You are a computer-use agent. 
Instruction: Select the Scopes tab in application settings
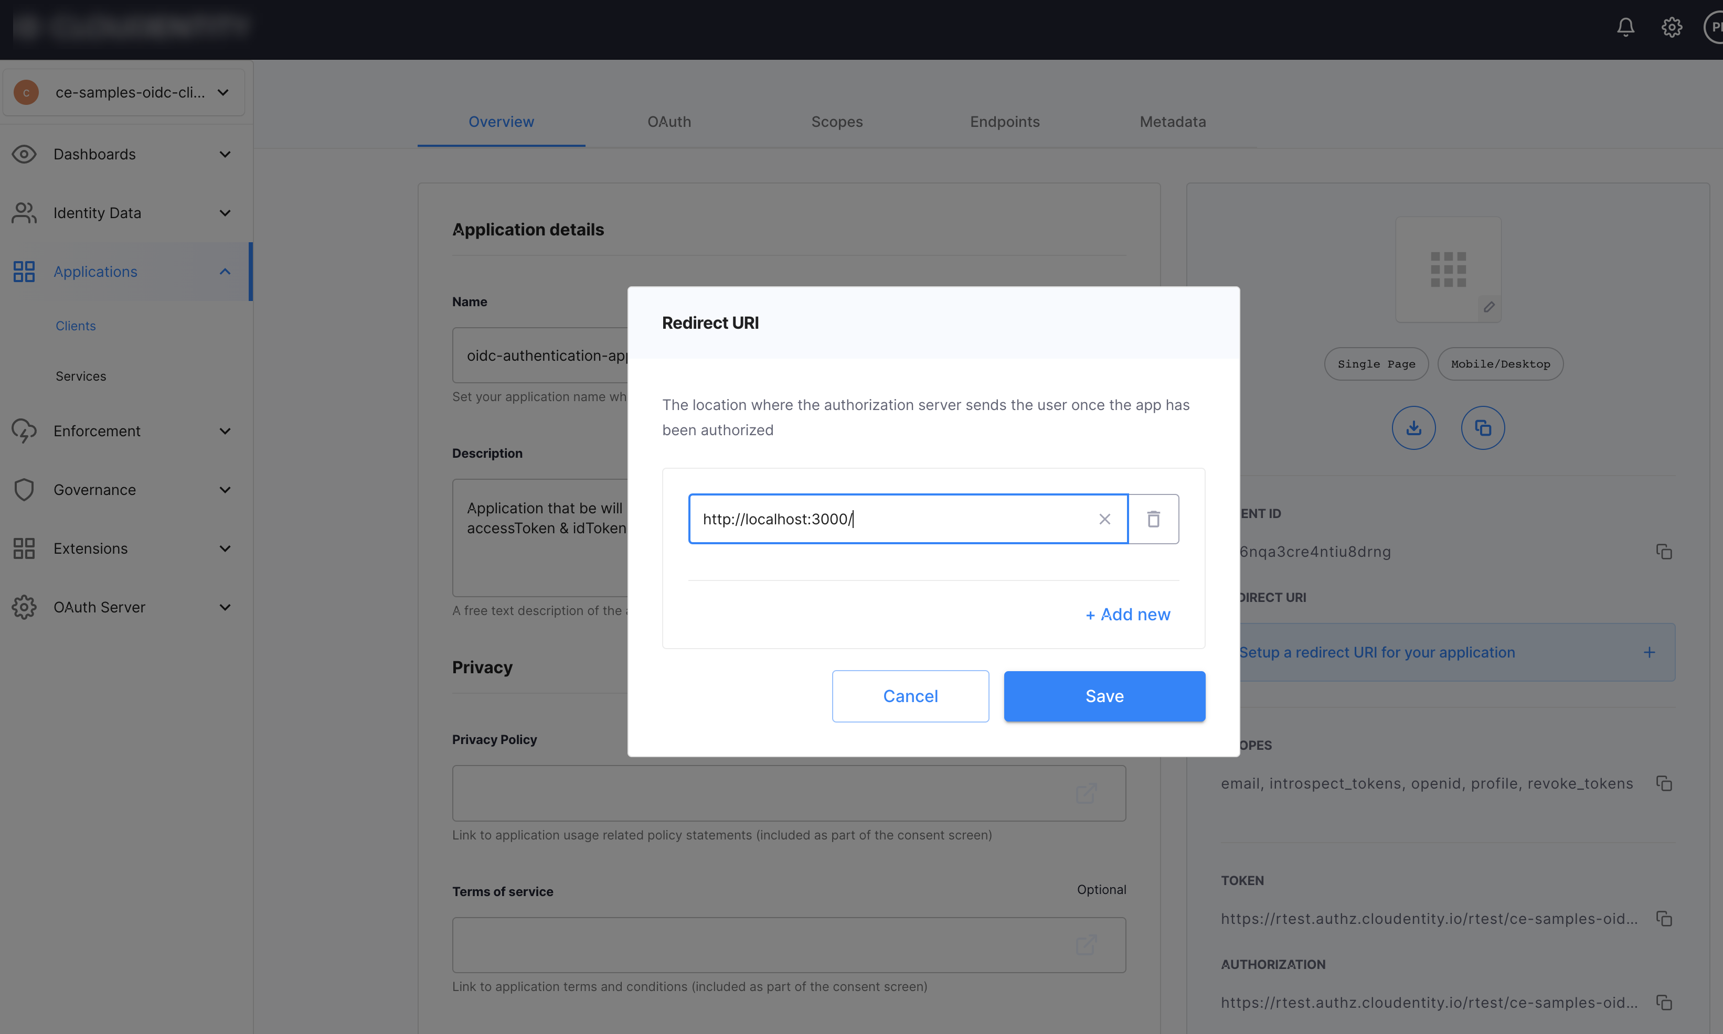click(836, 121)
